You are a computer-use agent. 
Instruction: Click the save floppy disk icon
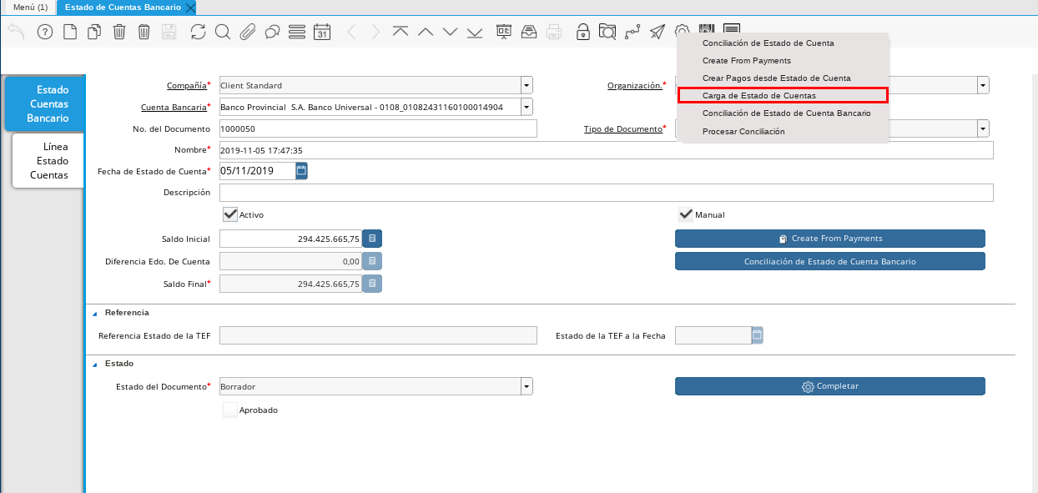[x=169, y=32]
